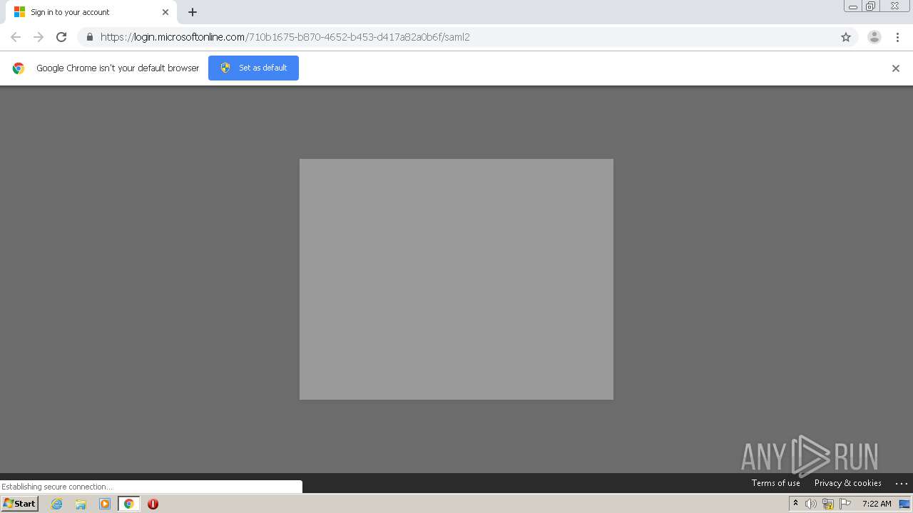Dismiss the default browser notification bar
Screen dimensions: 913x513
[x=896, y=68]
